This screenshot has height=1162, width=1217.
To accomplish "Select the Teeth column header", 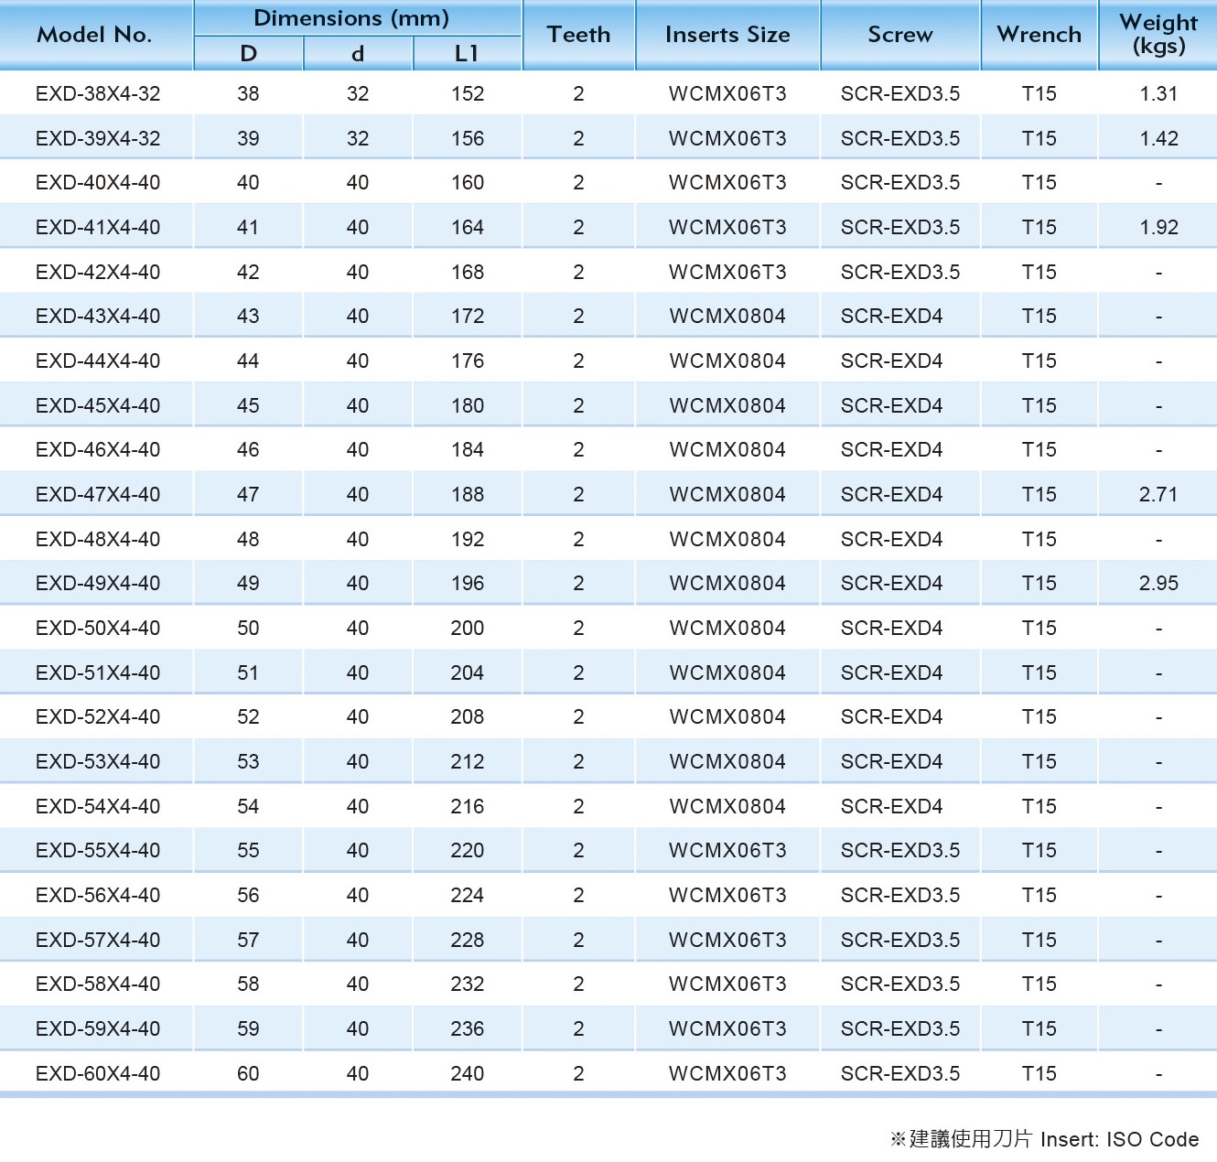I will click(578, 35).
